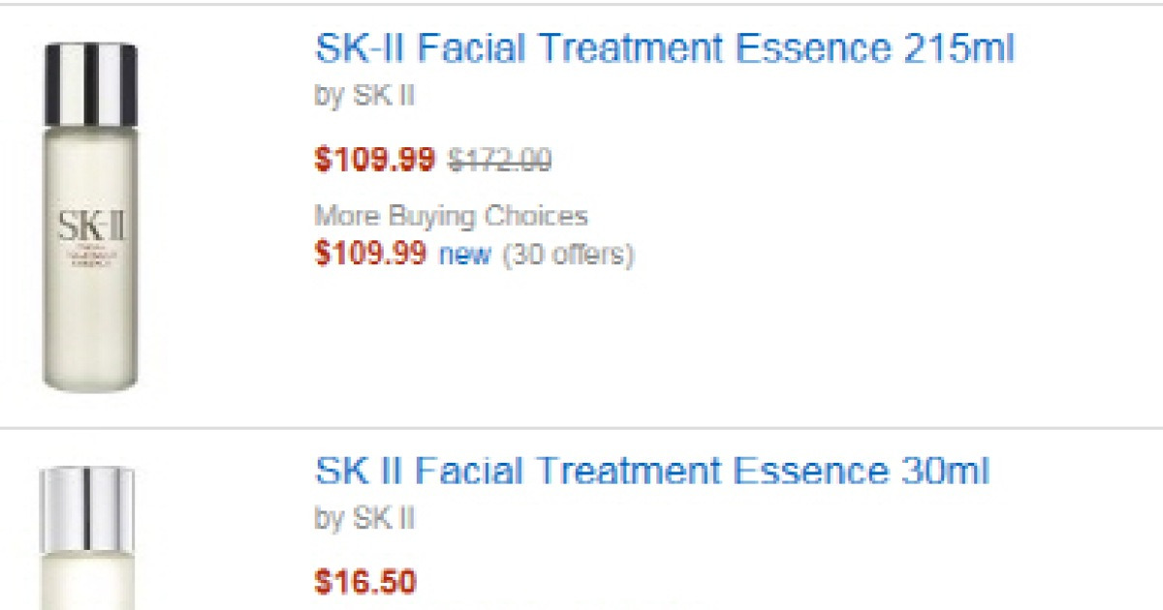Open the blue "new" offers link

(465, 255)
